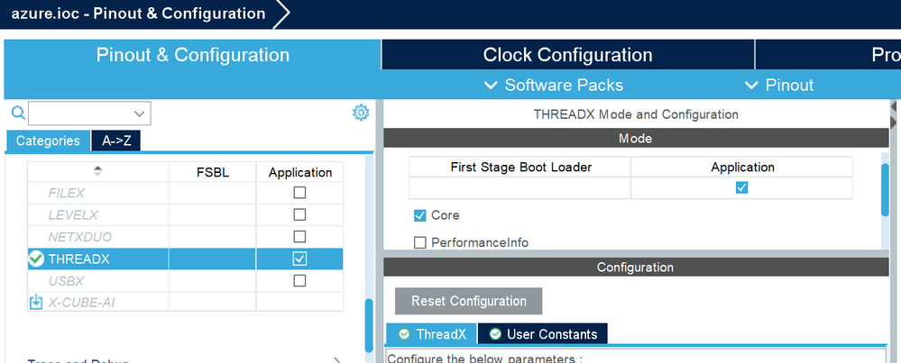Click the FSBL column header
Image resolution: width=901 pixels, height=363 pixels.
[213, 172]
